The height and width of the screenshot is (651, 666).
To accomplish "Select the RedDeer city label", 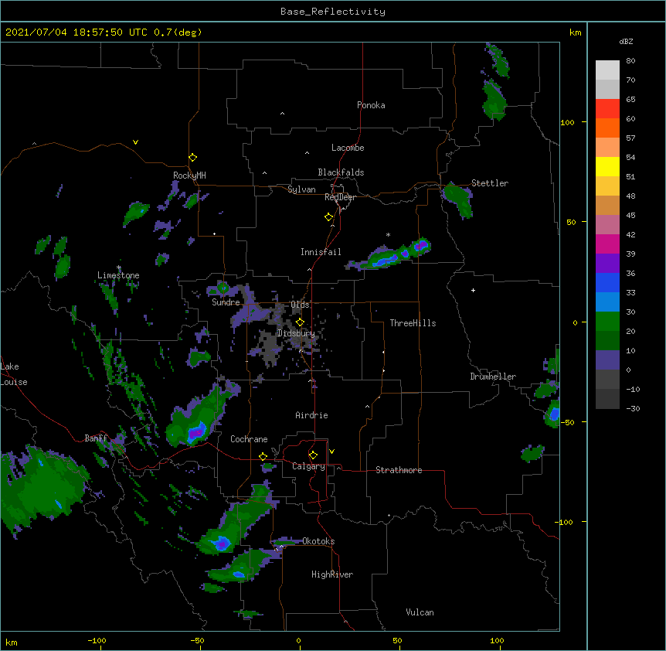I will 340,197.
